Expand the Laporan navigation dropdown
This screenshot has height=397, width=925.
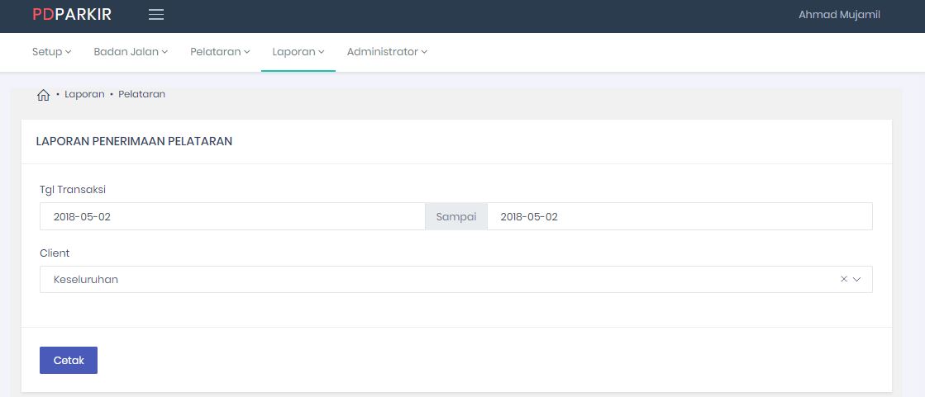[298, 52]
